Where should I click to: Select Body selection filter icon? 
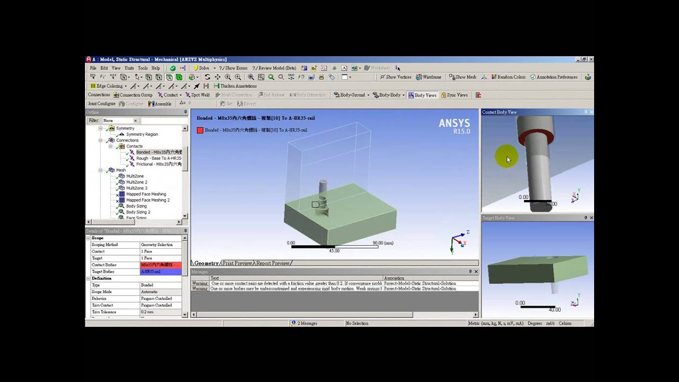click(x=179, y=77)
